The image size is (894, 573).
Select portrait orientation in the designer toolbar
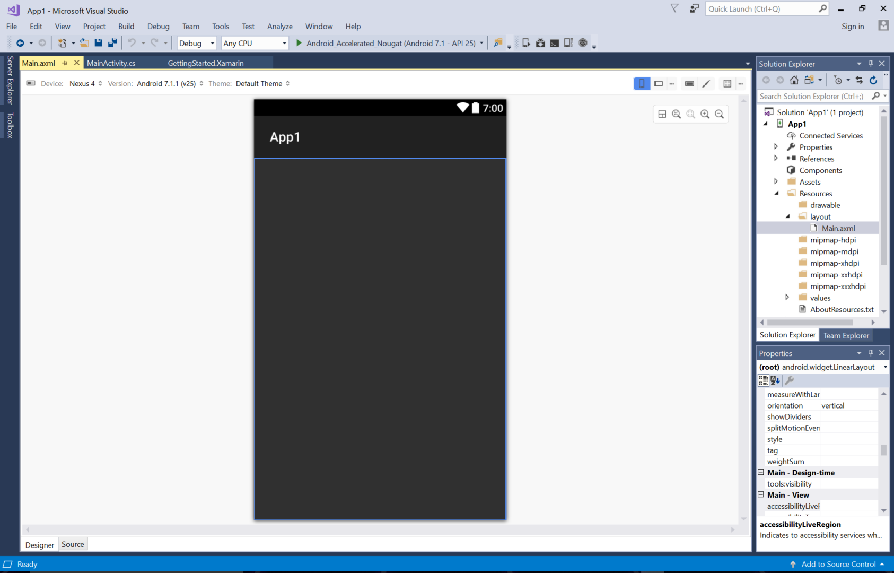(x=642, y=83)
